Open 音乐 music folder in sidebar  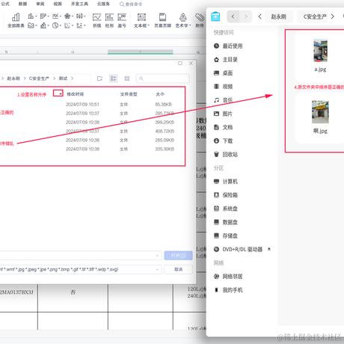coord(224,100)
